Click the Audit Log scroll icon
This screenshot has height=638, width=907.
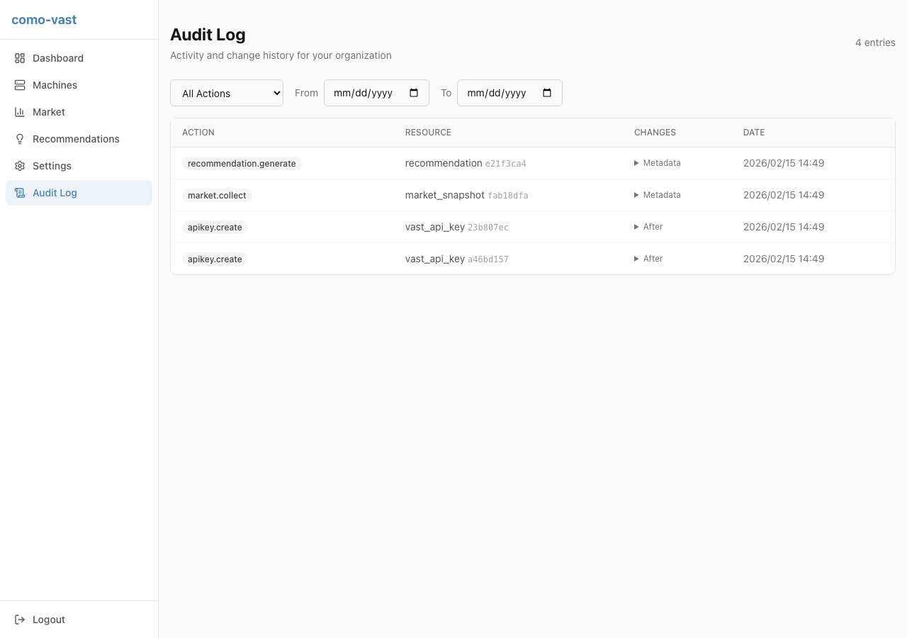(20, 193)
